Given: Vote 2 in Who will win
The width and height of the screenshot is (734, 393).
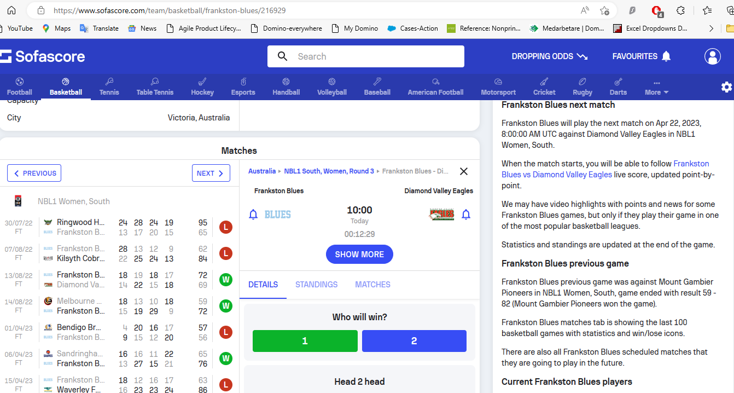Looking at the screenshot, I should point(414,341).
